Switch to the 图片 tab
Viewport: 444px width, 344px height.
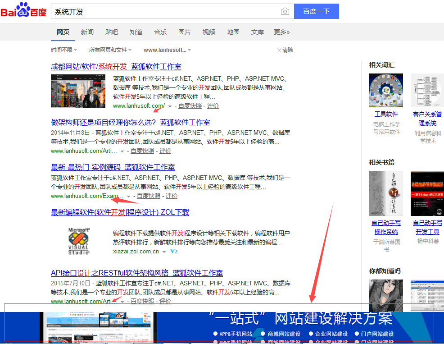pyautogui.click(x=185, y=32)
